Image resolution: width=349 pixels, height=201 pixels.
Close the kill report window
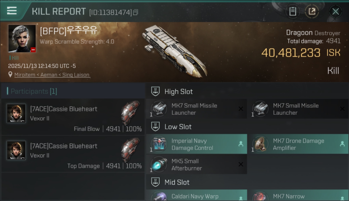(x=335, y=11)
